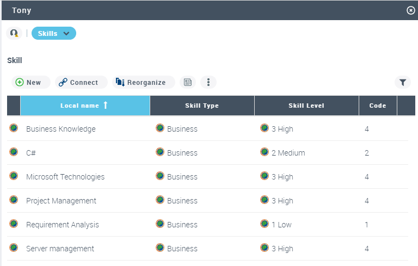Click the Code column header
Screen dimensions: 418x266
point(377,106)
